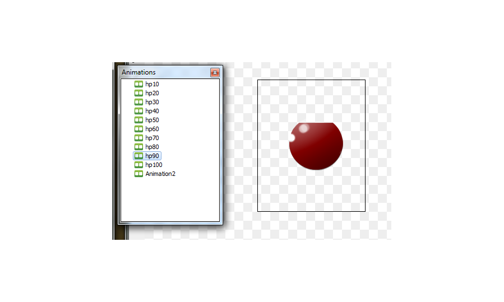Pick the hp80 animation in list
Screen dimensions: 504x302
[152, 147]
